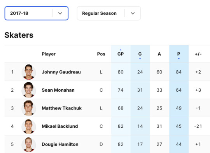The width and height of the screenshot is (210, 153).
Task: Open Johnny Gaudreau's headshot photo
Action: 29,72
